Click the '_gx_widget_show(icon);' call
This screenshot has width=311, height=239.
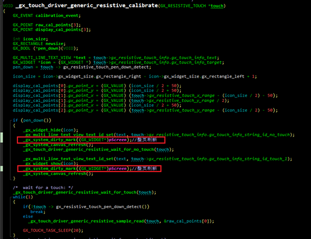[51, 164]
